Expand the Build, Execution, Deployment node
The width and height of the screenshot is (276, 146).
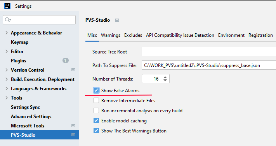click(7, 79)
